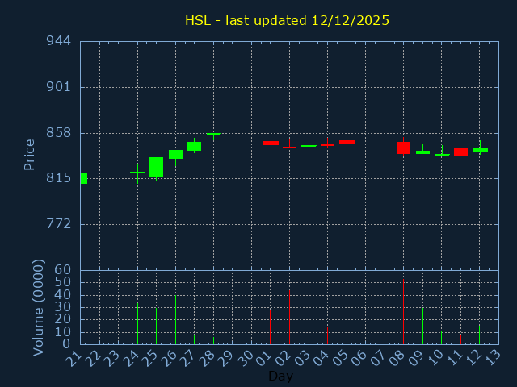Screen dimensions: 517x387
Task: Select the green candlestick for day 27
Action: click(194, 146)
